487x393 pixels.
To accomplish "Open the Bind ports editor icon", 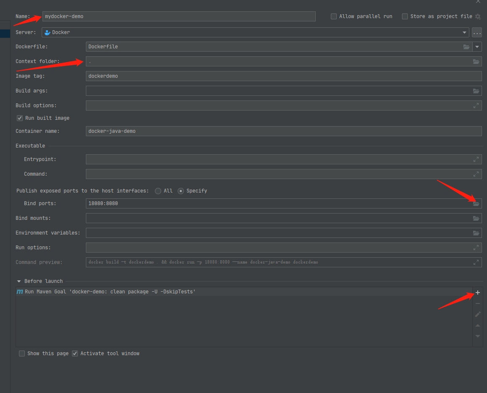I will (476, 204).
